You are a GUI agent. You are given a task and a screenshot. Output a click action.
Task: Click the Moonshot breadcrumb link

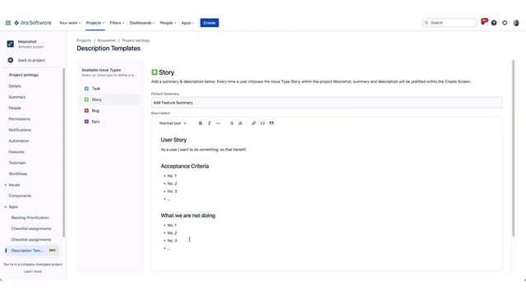coord(106,40)
